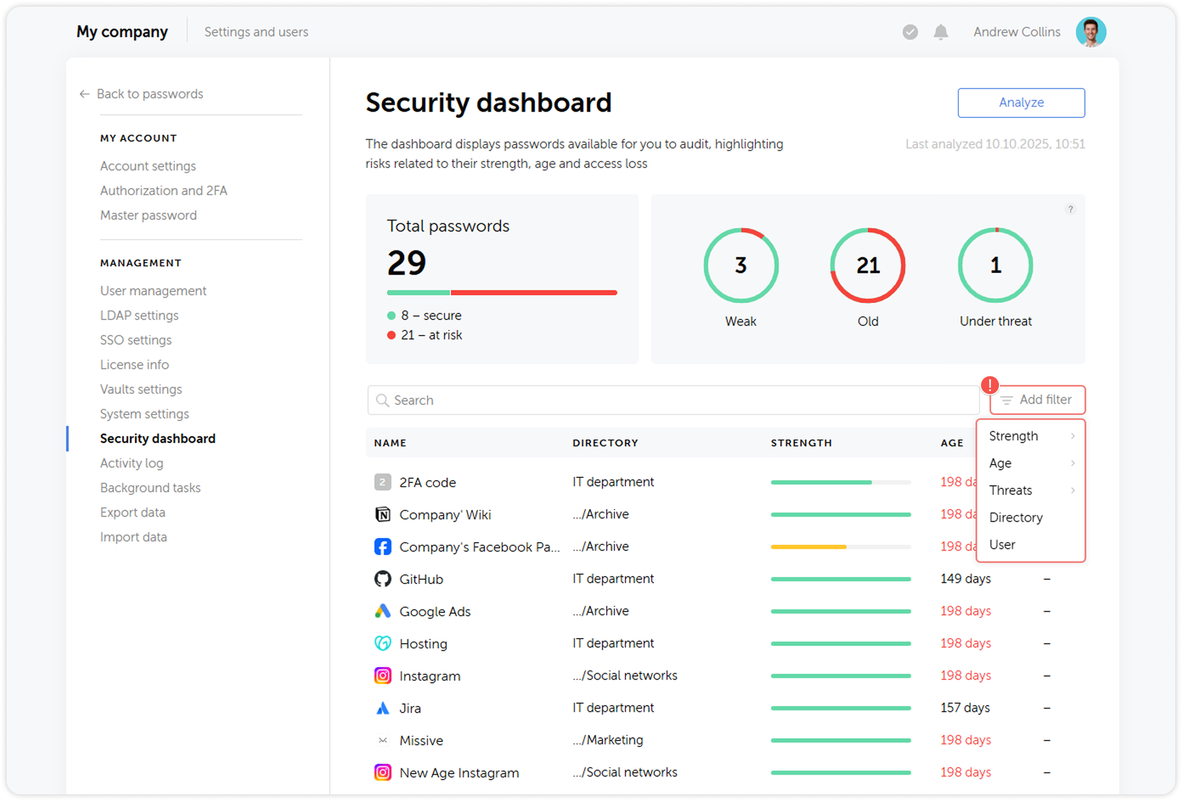1182x801 pixels.
Task: Open Andrew Collins profile avatar
Action: 1090,32
